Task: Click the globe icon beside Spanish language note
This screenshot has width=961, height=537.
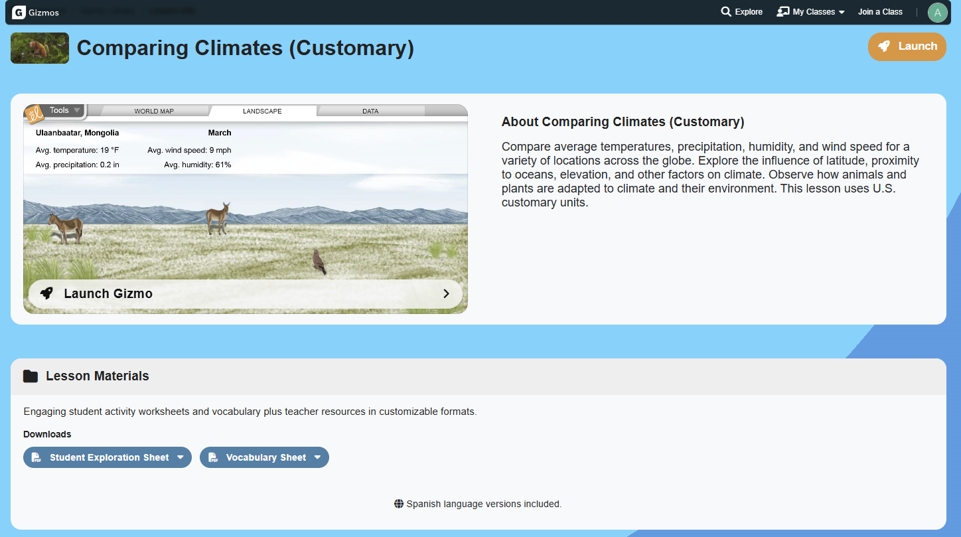Action: coord(399,504)
